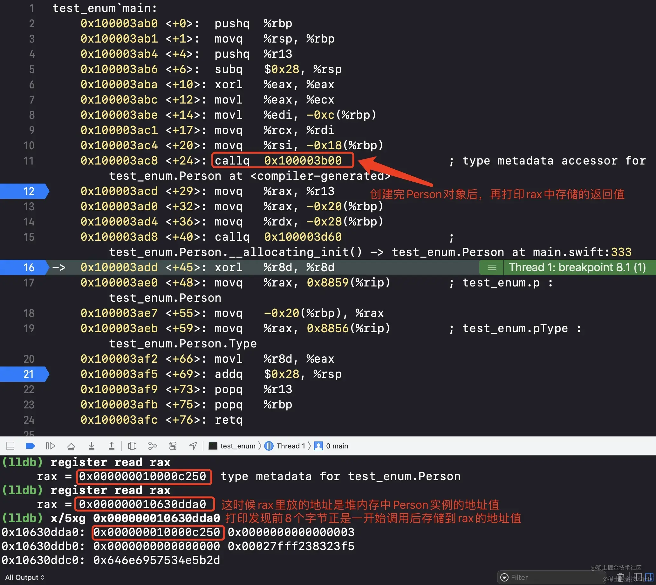Image resolution: width=656 pixels, height=585 pixels.
Task: Click the Step Over button
Action: (71, 446)
